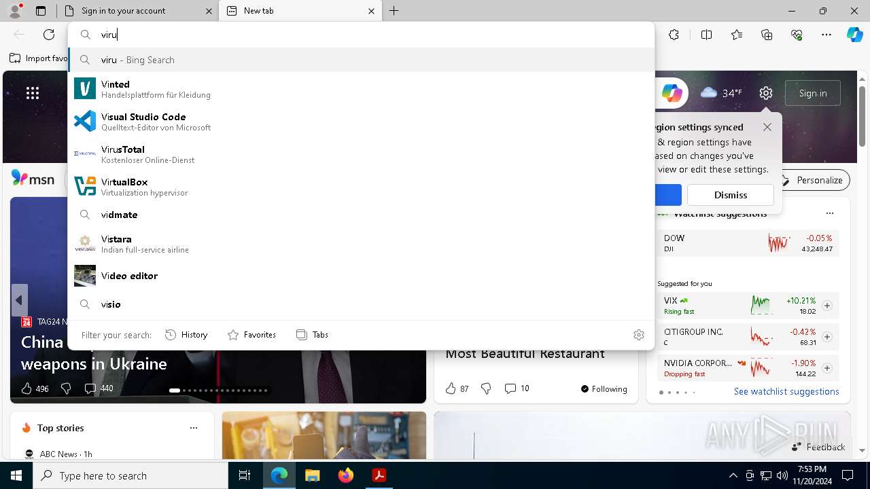Open comments on restaurant article

point(517,388)
